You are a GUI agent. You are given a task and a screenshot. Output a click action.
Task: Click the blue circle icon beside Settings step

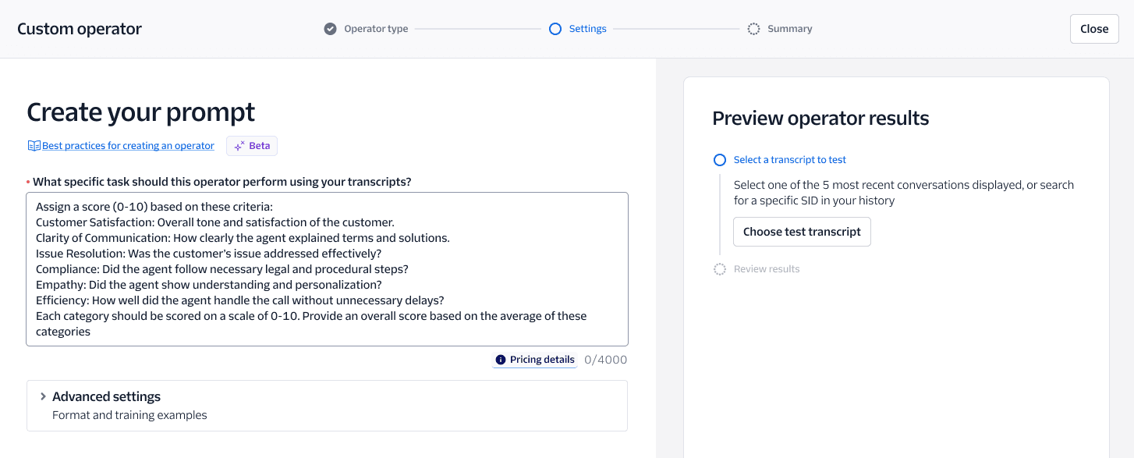pyautogui.click(x=555, y=28)
